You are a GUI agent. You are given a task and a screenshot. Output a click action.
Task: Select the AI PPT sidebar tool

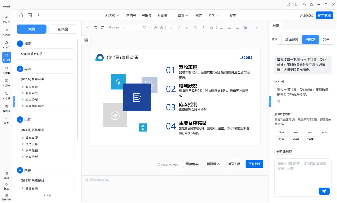tap(6, 57)
